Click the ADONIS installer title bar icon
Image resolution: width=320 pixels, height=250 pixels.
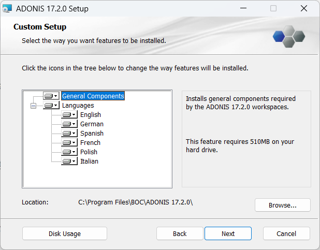(x=7, y=9)
